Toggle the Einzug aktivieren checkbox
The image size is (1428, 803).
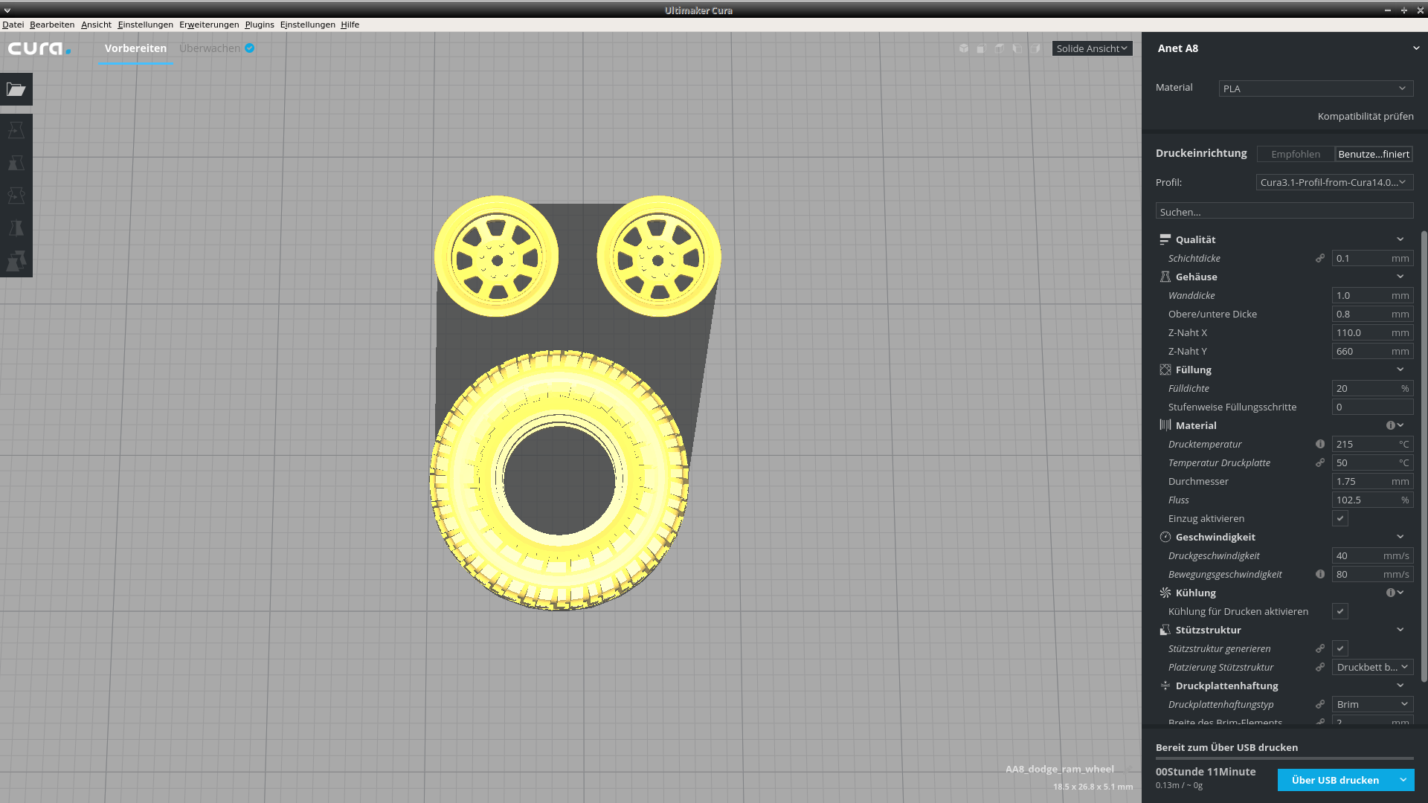pyautogui.click(x=1340, y=518)
